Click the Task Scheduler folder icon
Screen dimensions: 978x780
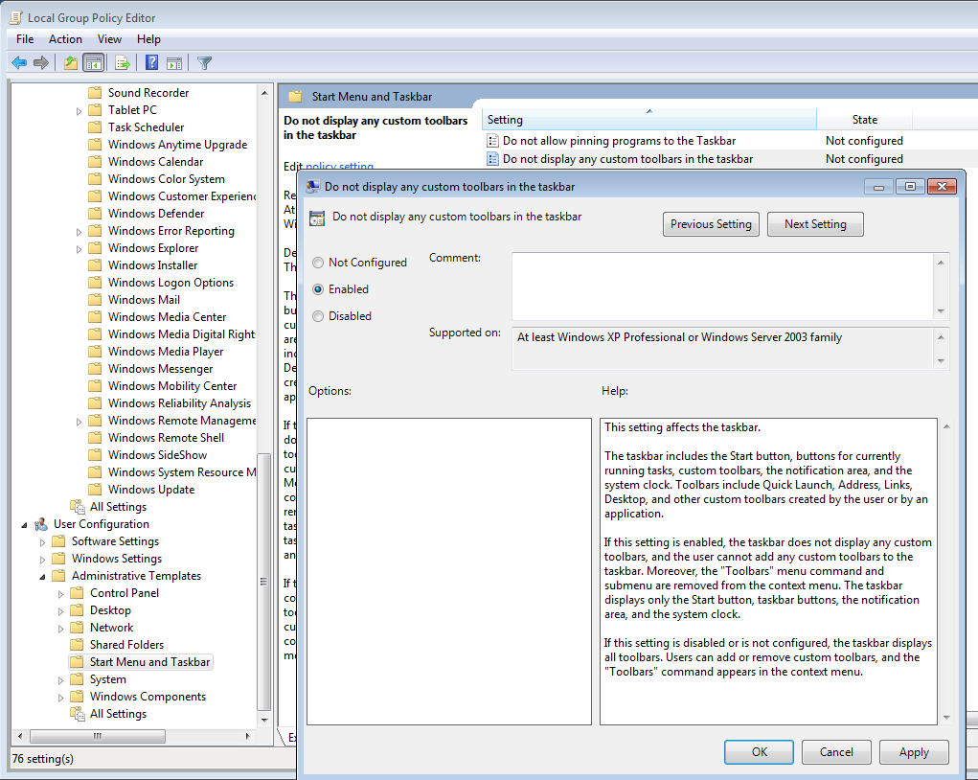click(95, 126)
